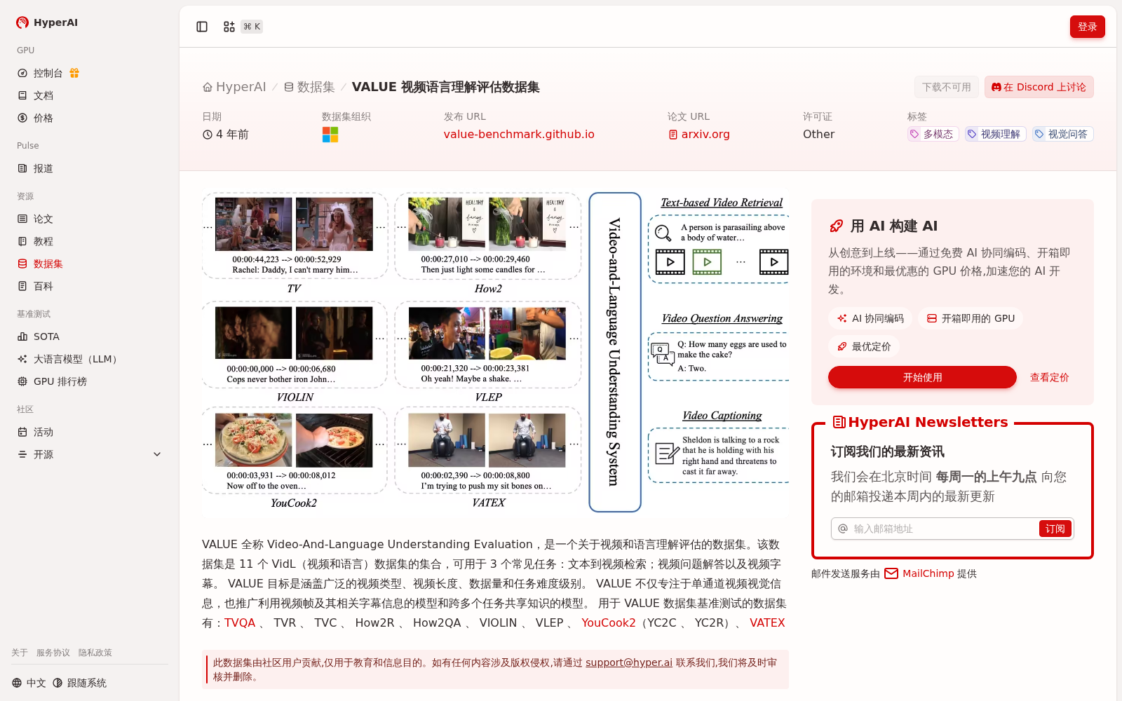Click the 订阅 subscribe button

[1055, 529]
